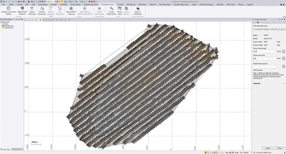Image resolution: width=286 pixels, height=154 pixels.
Task: Send data to UASMaster
Action: 138,11
